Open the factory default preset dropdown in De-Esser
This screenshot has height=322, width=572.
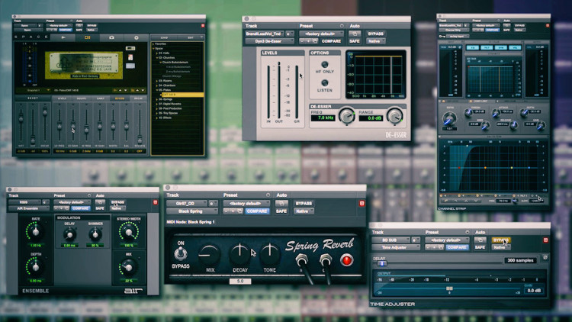(x=321, y=34)
